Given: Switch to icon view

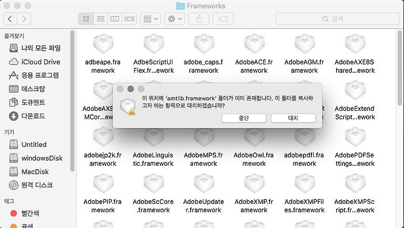Looking at the screenshot, I should coord(86,19).
